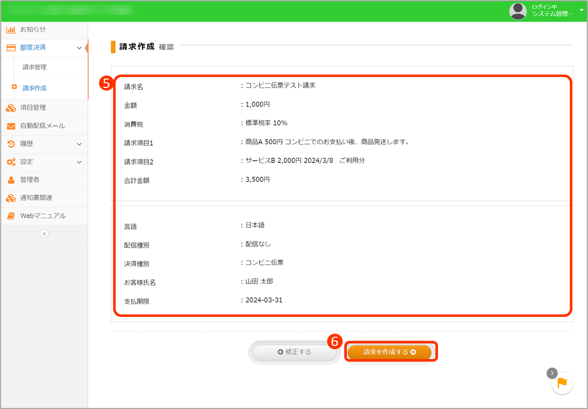This screenshot has width=588, height=409.
Task: Click the 請求を作成する button
Action: coord(391,351)
